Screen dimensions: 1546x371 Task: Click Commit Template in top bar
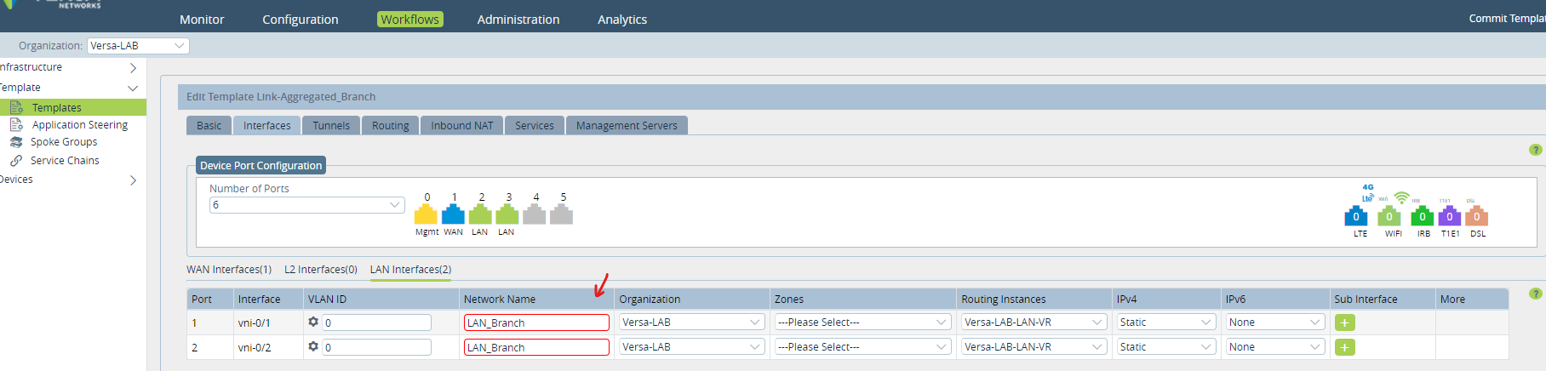(x=1507, y=18)
